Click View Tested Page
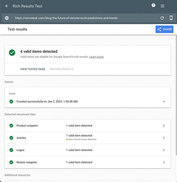177x182 pixels. 33,69
